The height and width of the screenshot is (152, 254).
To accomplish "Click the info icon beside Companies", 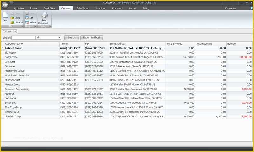I will coord(252,8).
